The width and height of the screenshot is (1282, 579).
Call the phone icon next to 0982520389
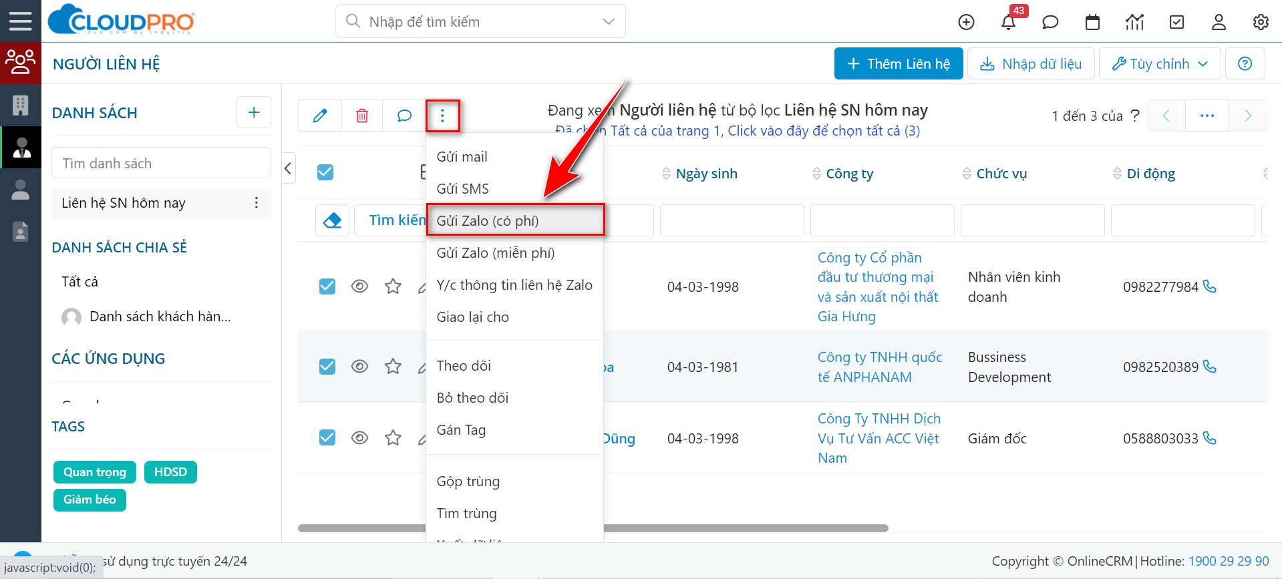click(1210, 366)
